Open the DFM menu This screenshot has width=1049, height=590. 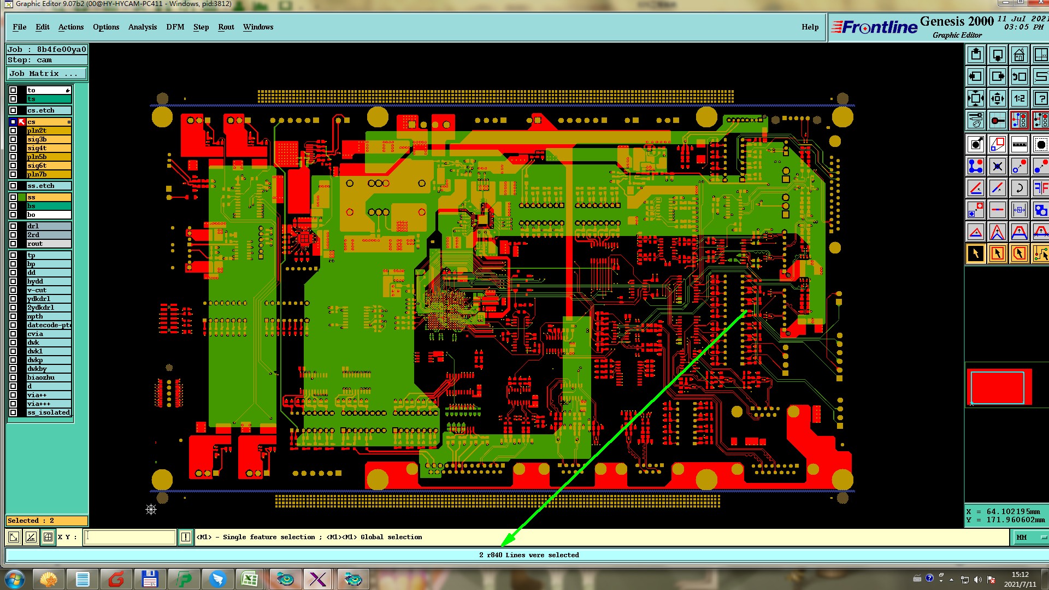[175, 27]
